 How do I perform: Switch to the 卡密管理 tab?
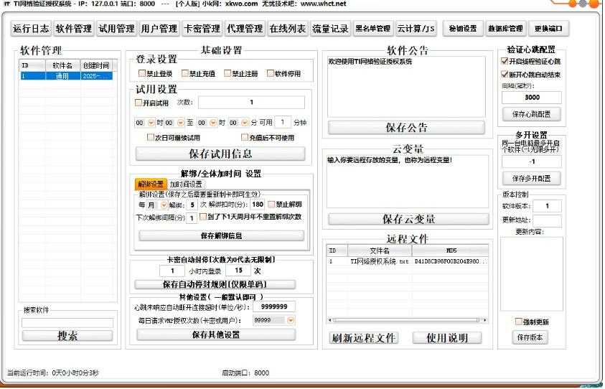click(202, 29)
